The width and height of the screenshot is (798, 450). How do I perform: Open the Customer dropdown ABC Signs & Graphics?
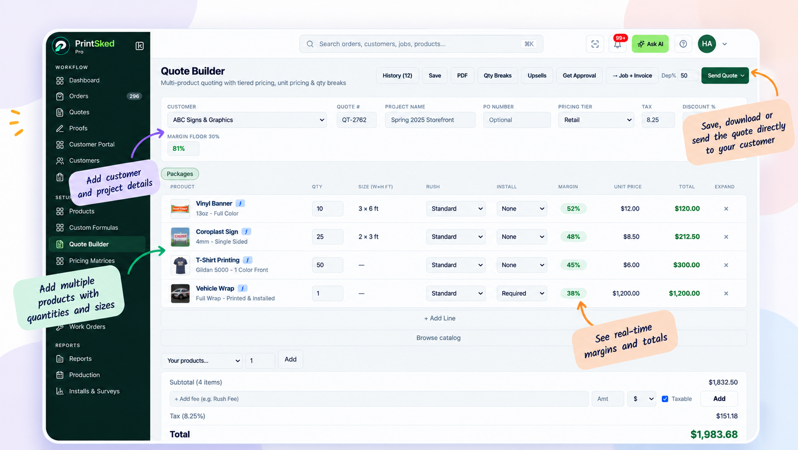(247, 120)
